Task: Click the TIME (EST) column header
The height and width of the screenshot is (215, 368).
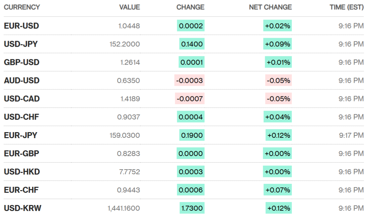Action: [x=346, y=7]
